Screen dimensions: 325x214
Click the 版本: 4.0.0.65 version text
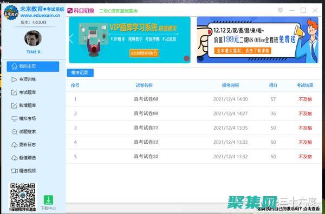click(x=34, y=22)
